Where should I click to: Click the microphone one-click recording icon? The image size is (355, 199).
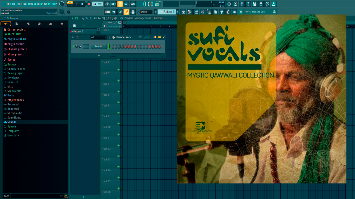click(242, 4)
